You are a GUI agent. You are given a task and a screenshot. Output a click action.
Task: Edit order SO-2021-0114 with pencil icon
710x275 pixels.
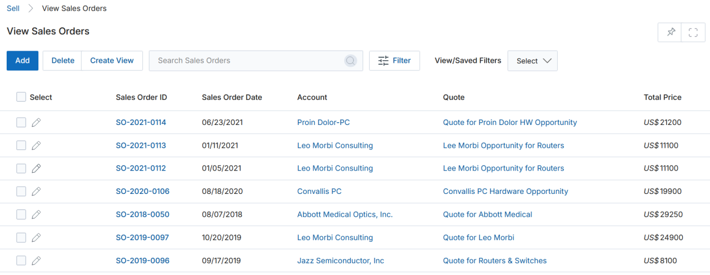pos(36,122)
